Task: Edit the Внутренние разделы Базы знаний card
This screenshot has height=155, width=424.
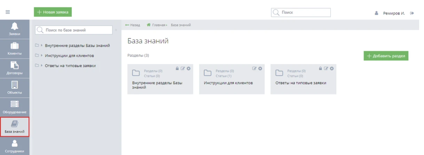Action: click(x=183, y=68)
